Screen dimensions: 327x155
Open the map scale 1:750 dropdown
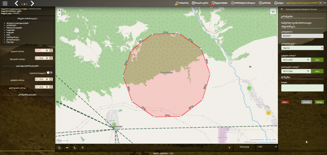click(267, 147)
